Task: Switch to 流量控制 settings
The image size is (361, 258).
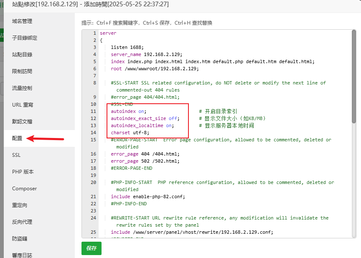Action: [22, 88]
